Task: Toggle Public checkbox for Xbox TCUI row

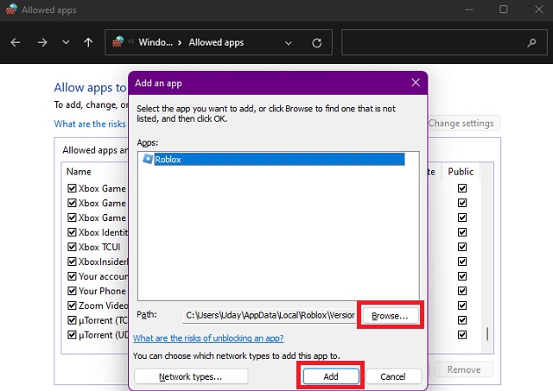Action: (x=462, y=247)
